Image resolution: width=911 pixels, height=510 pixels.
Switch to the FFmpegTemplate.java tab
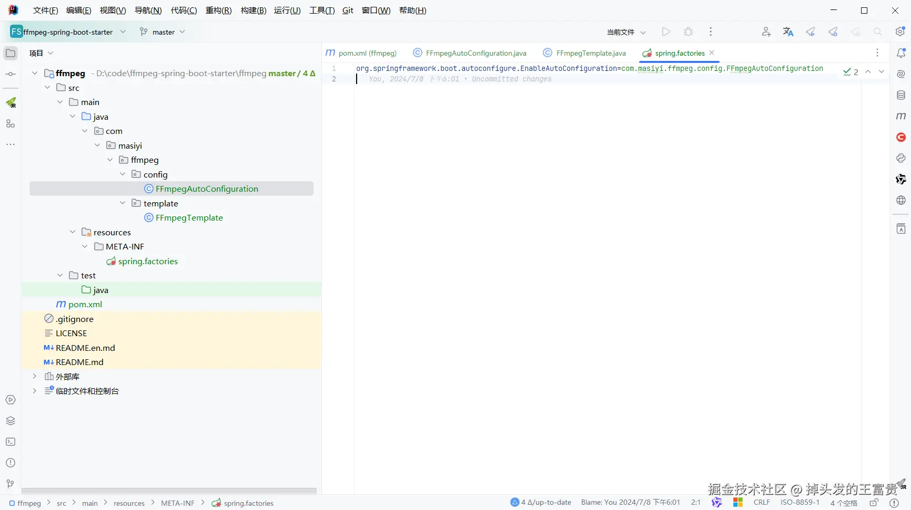pos(584,53)
